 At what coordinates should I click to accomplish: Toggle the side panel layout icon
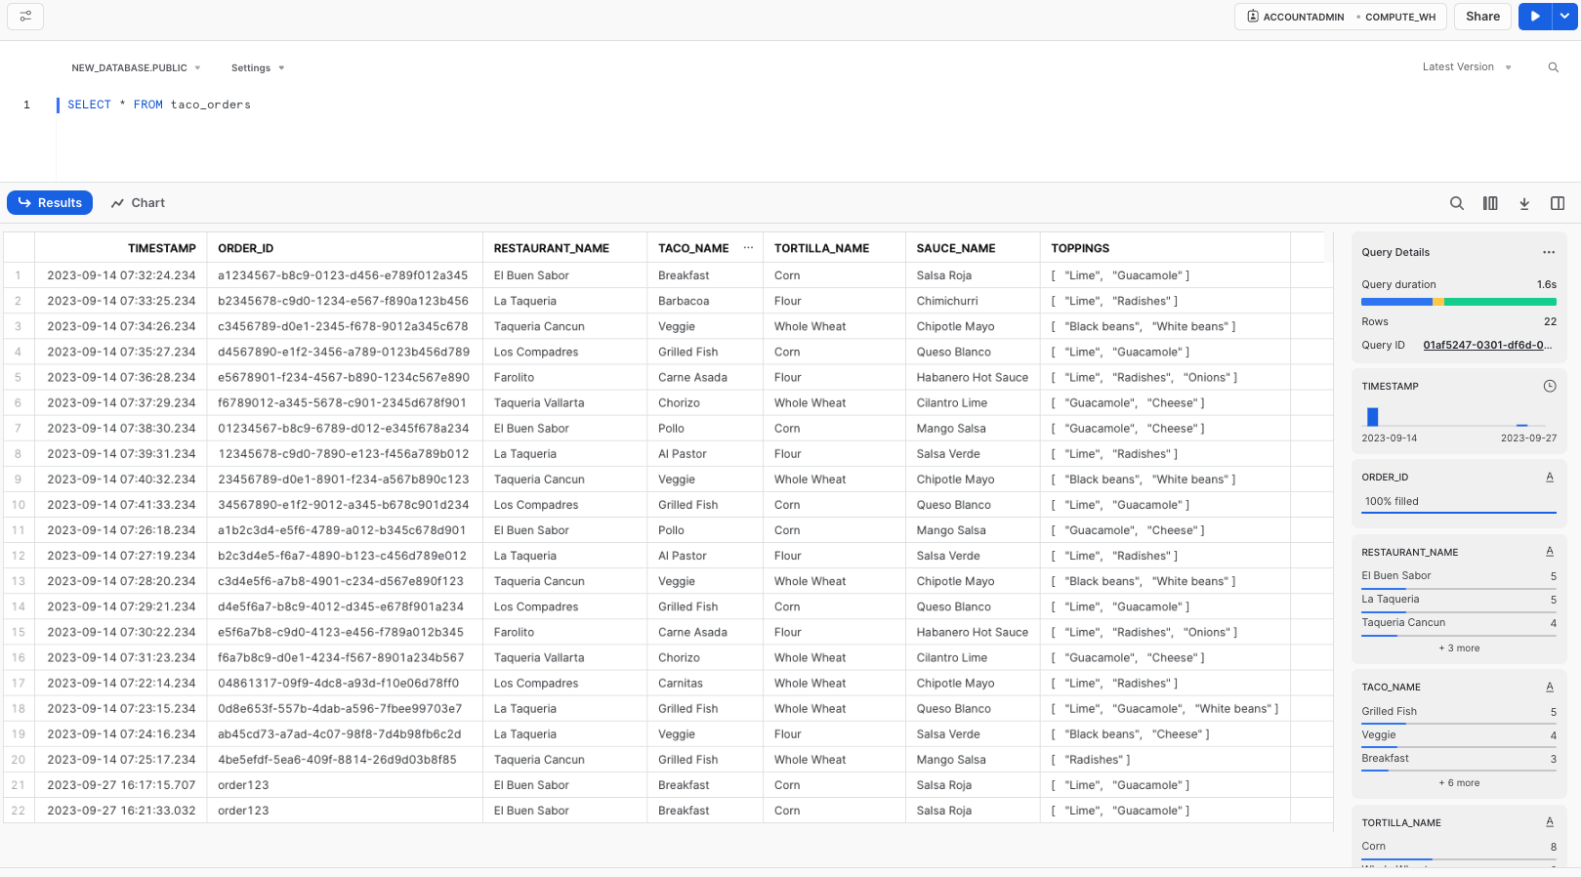(1558, 203)
